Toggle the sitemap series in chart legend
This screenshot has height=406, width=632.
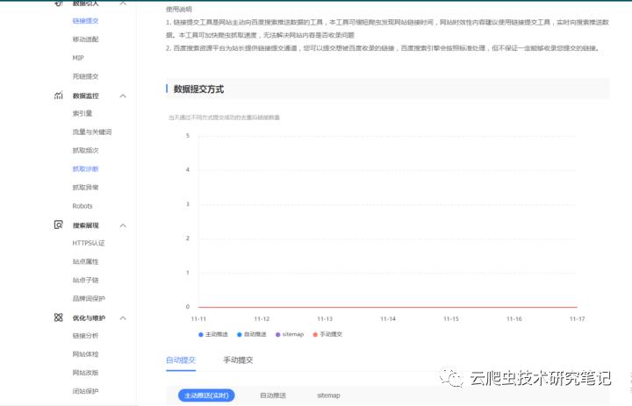[290, 334]
